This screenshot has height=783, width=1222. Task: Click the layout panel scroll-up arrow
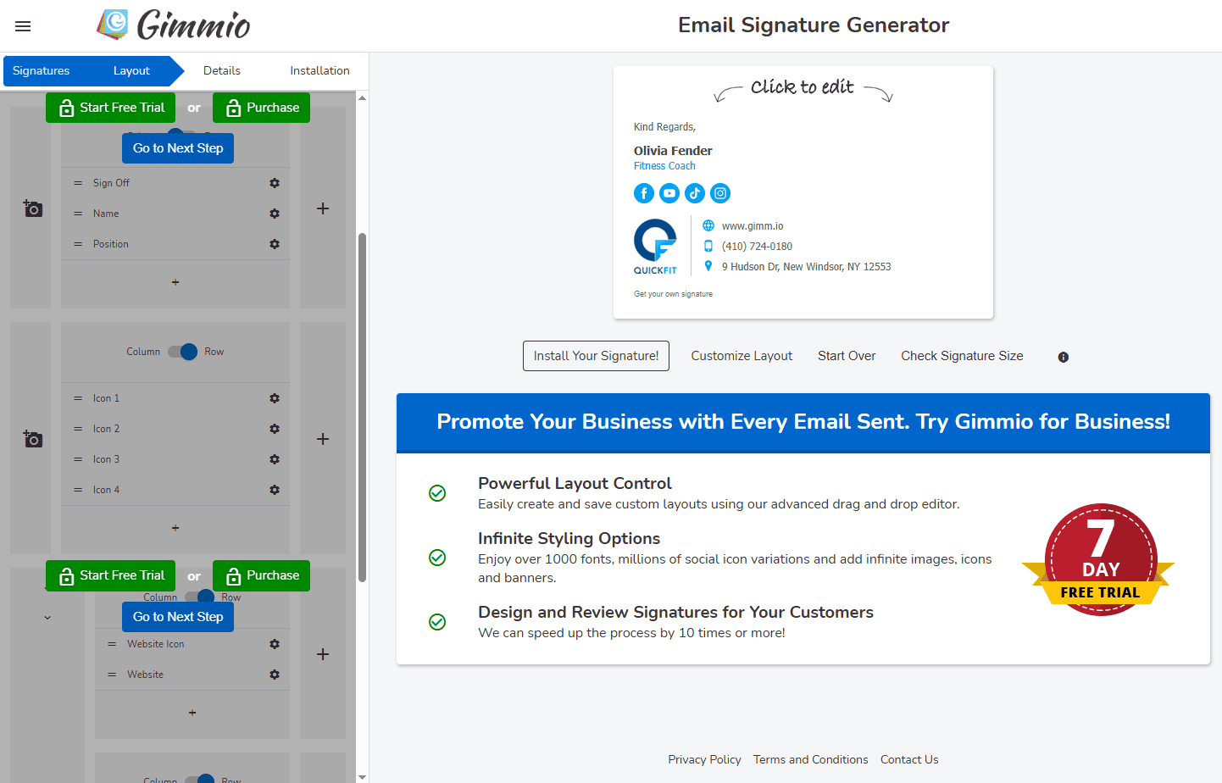point(363,98)
